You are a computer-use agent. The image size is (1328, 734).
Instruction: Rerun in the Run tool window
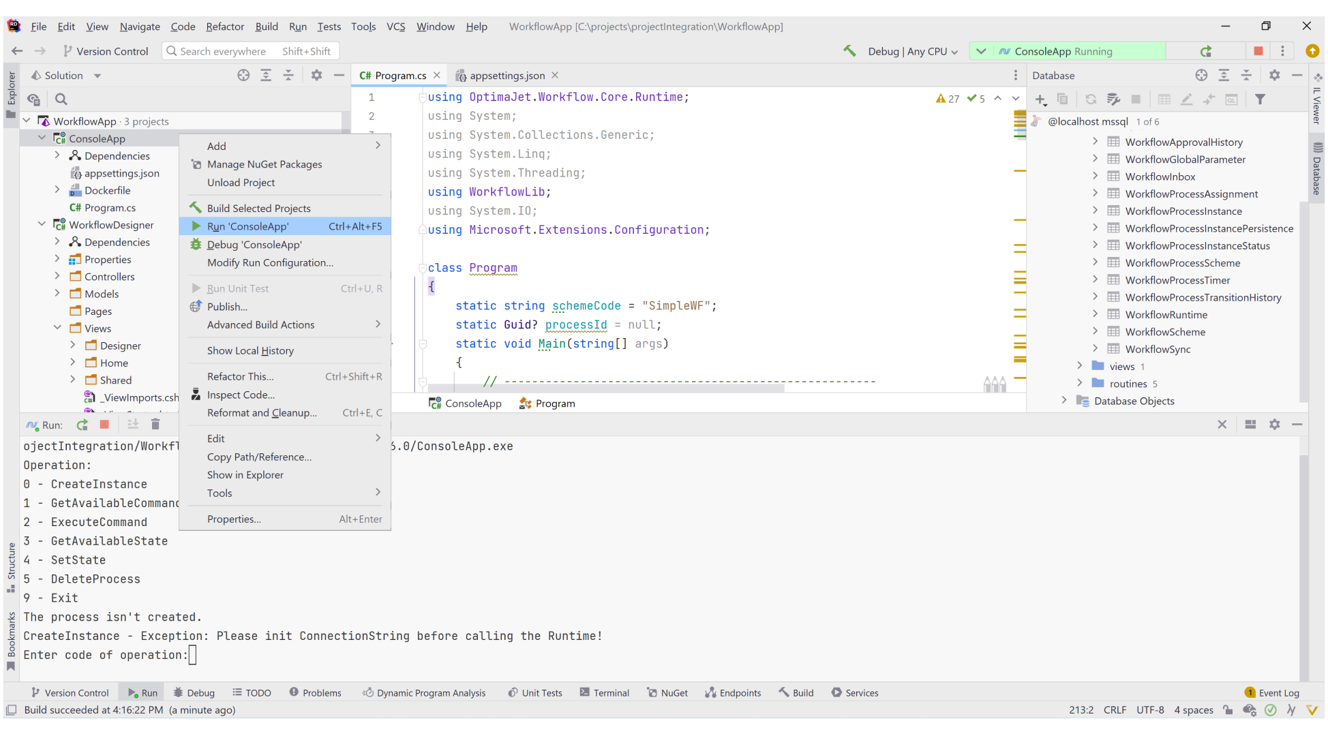82,425
